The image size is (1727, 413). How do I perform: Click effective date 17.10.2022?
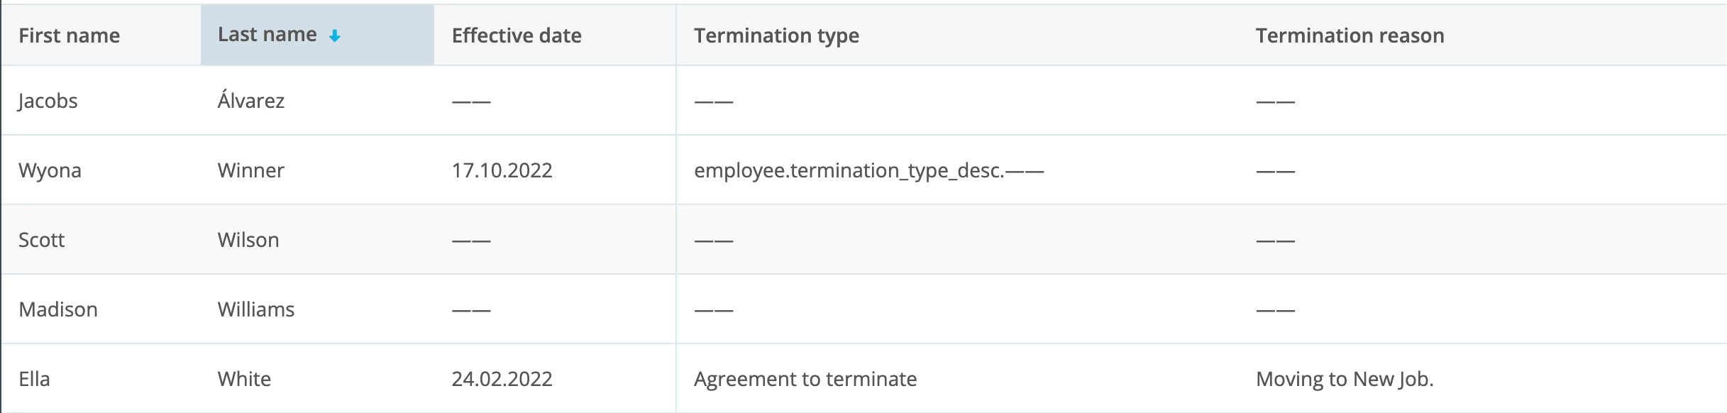[x=502, y=170]
